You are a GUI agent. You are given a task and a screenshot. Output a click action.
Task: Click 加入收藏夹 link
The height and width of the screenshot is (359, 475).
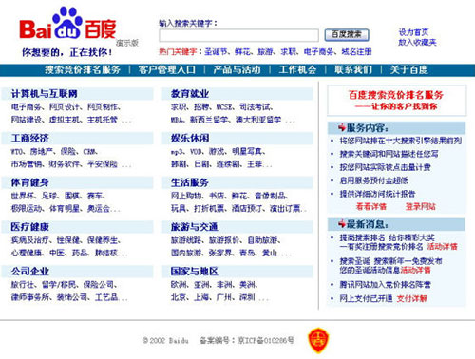[x=417, y=42]
